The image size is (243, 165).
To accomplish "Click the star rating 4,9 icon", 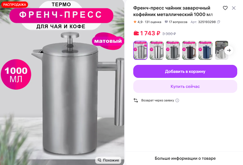I will [x=135, y=22].
